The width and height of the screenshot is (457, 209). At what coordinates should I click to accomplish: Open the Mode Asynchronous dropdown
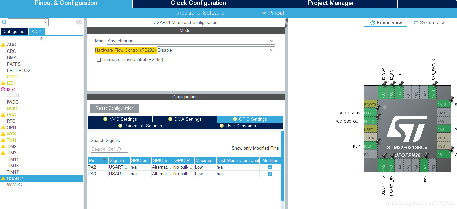[x=191, y=41]
